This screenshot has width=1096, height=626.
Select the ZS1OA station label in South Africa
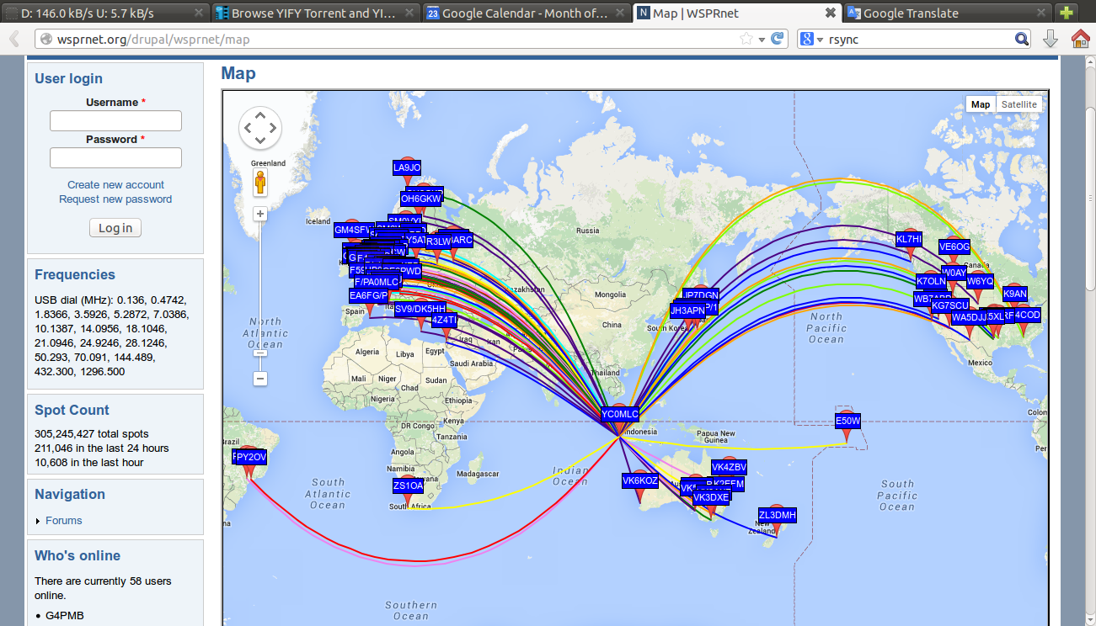tap(408, 485)
